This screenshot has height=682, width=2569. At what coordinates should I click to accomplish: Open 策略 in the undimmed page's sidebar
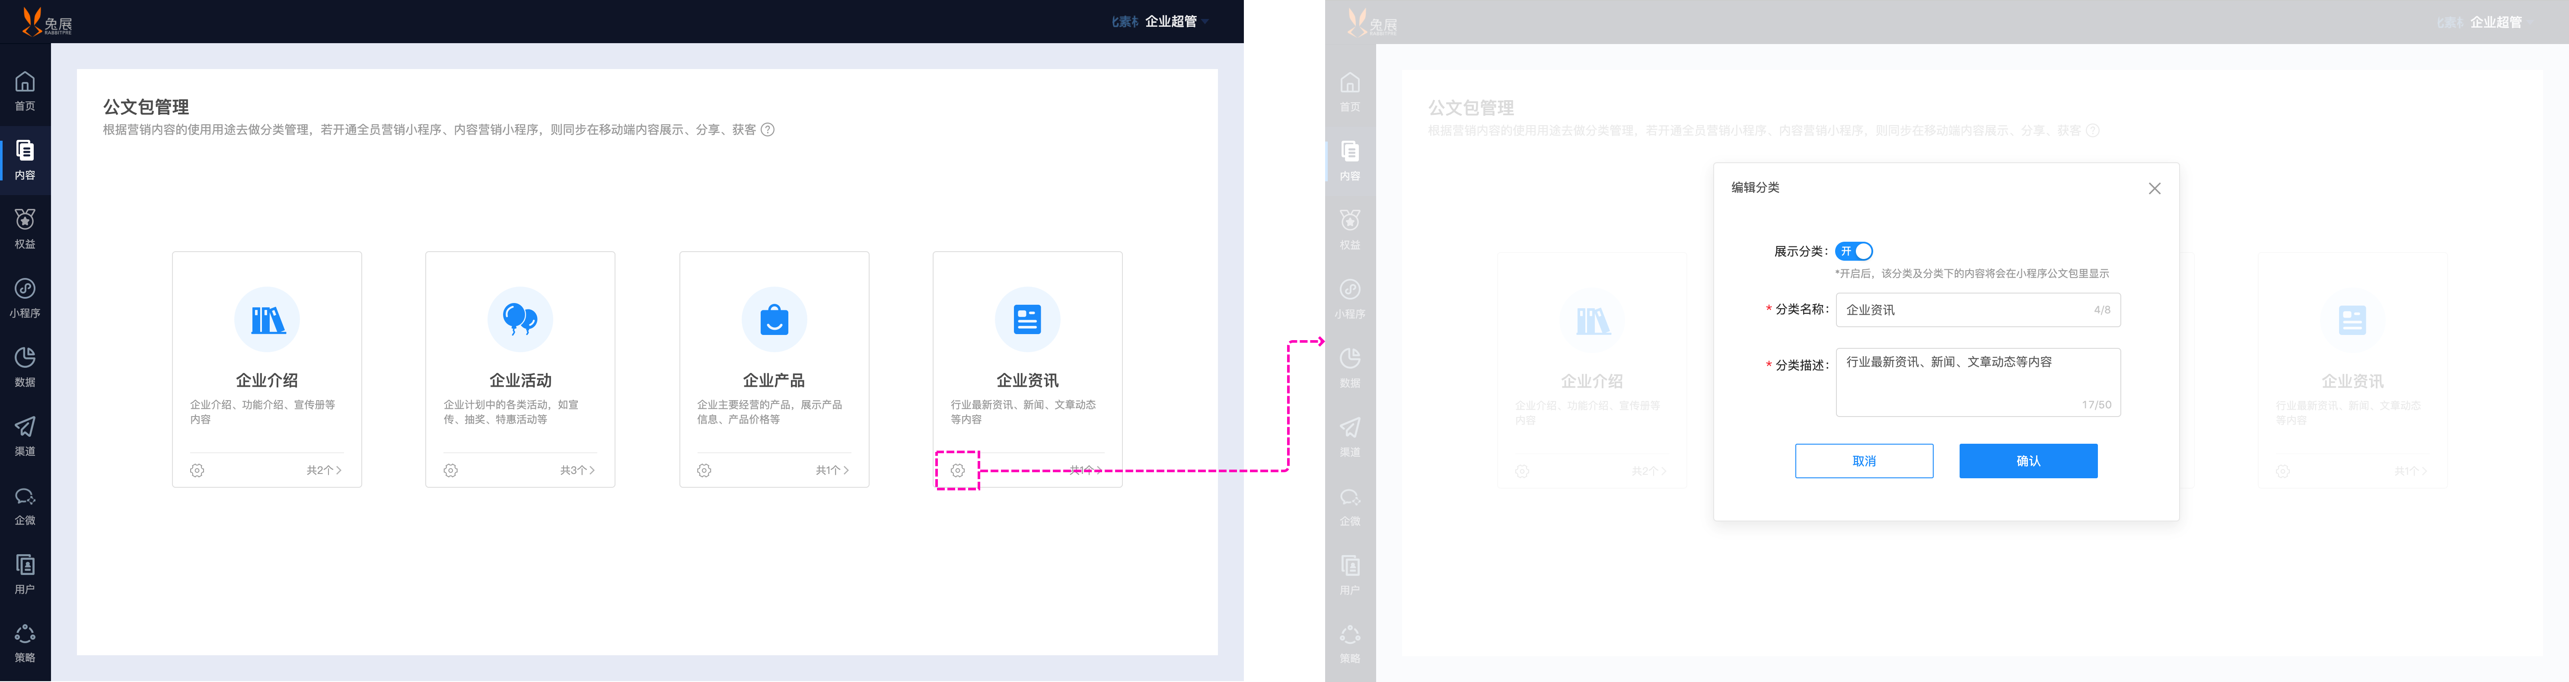(25, 642)
